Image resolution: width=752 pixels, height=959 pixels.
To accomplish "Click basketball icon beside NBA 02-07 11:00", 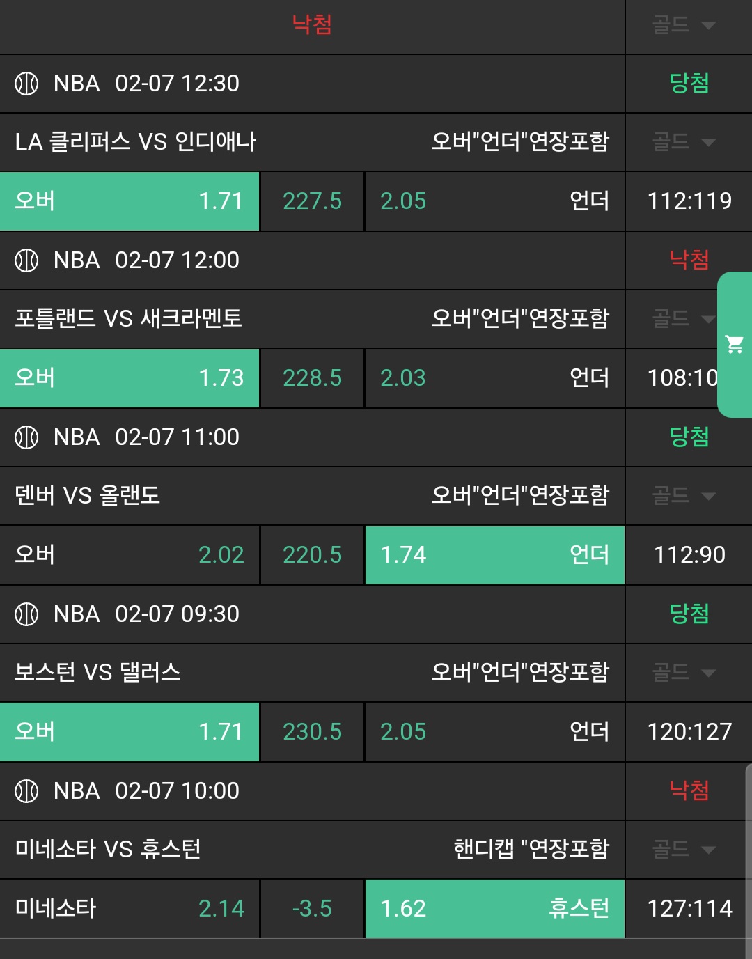I will pos(26,437).
